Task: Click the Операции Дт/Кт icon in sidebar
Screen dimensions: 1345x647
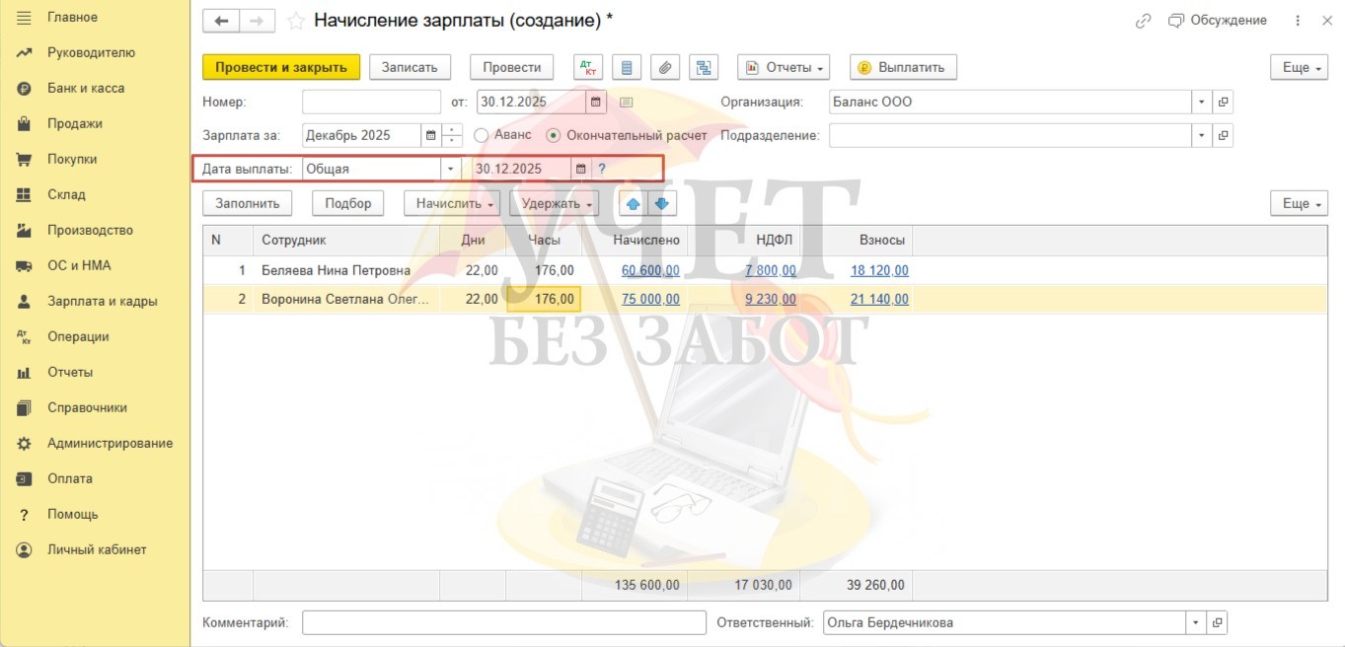Action: pos(25,336)
